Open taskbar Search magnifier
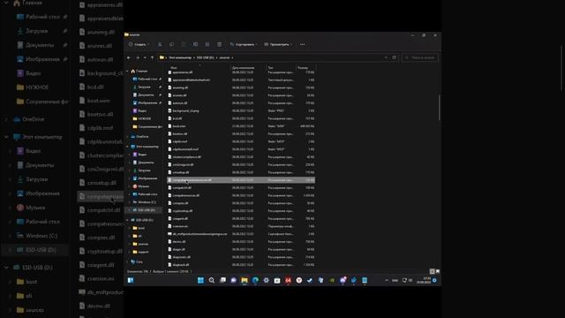This screenshot has width=565, height=318. coord(212,280)
